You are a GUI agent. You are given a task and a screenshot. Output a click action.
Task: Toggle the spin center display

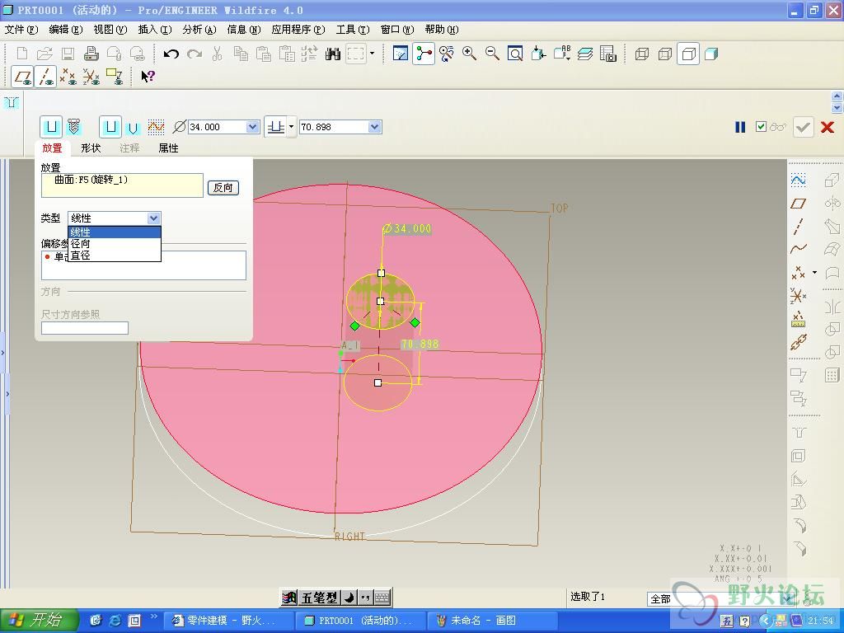(424, 54)
